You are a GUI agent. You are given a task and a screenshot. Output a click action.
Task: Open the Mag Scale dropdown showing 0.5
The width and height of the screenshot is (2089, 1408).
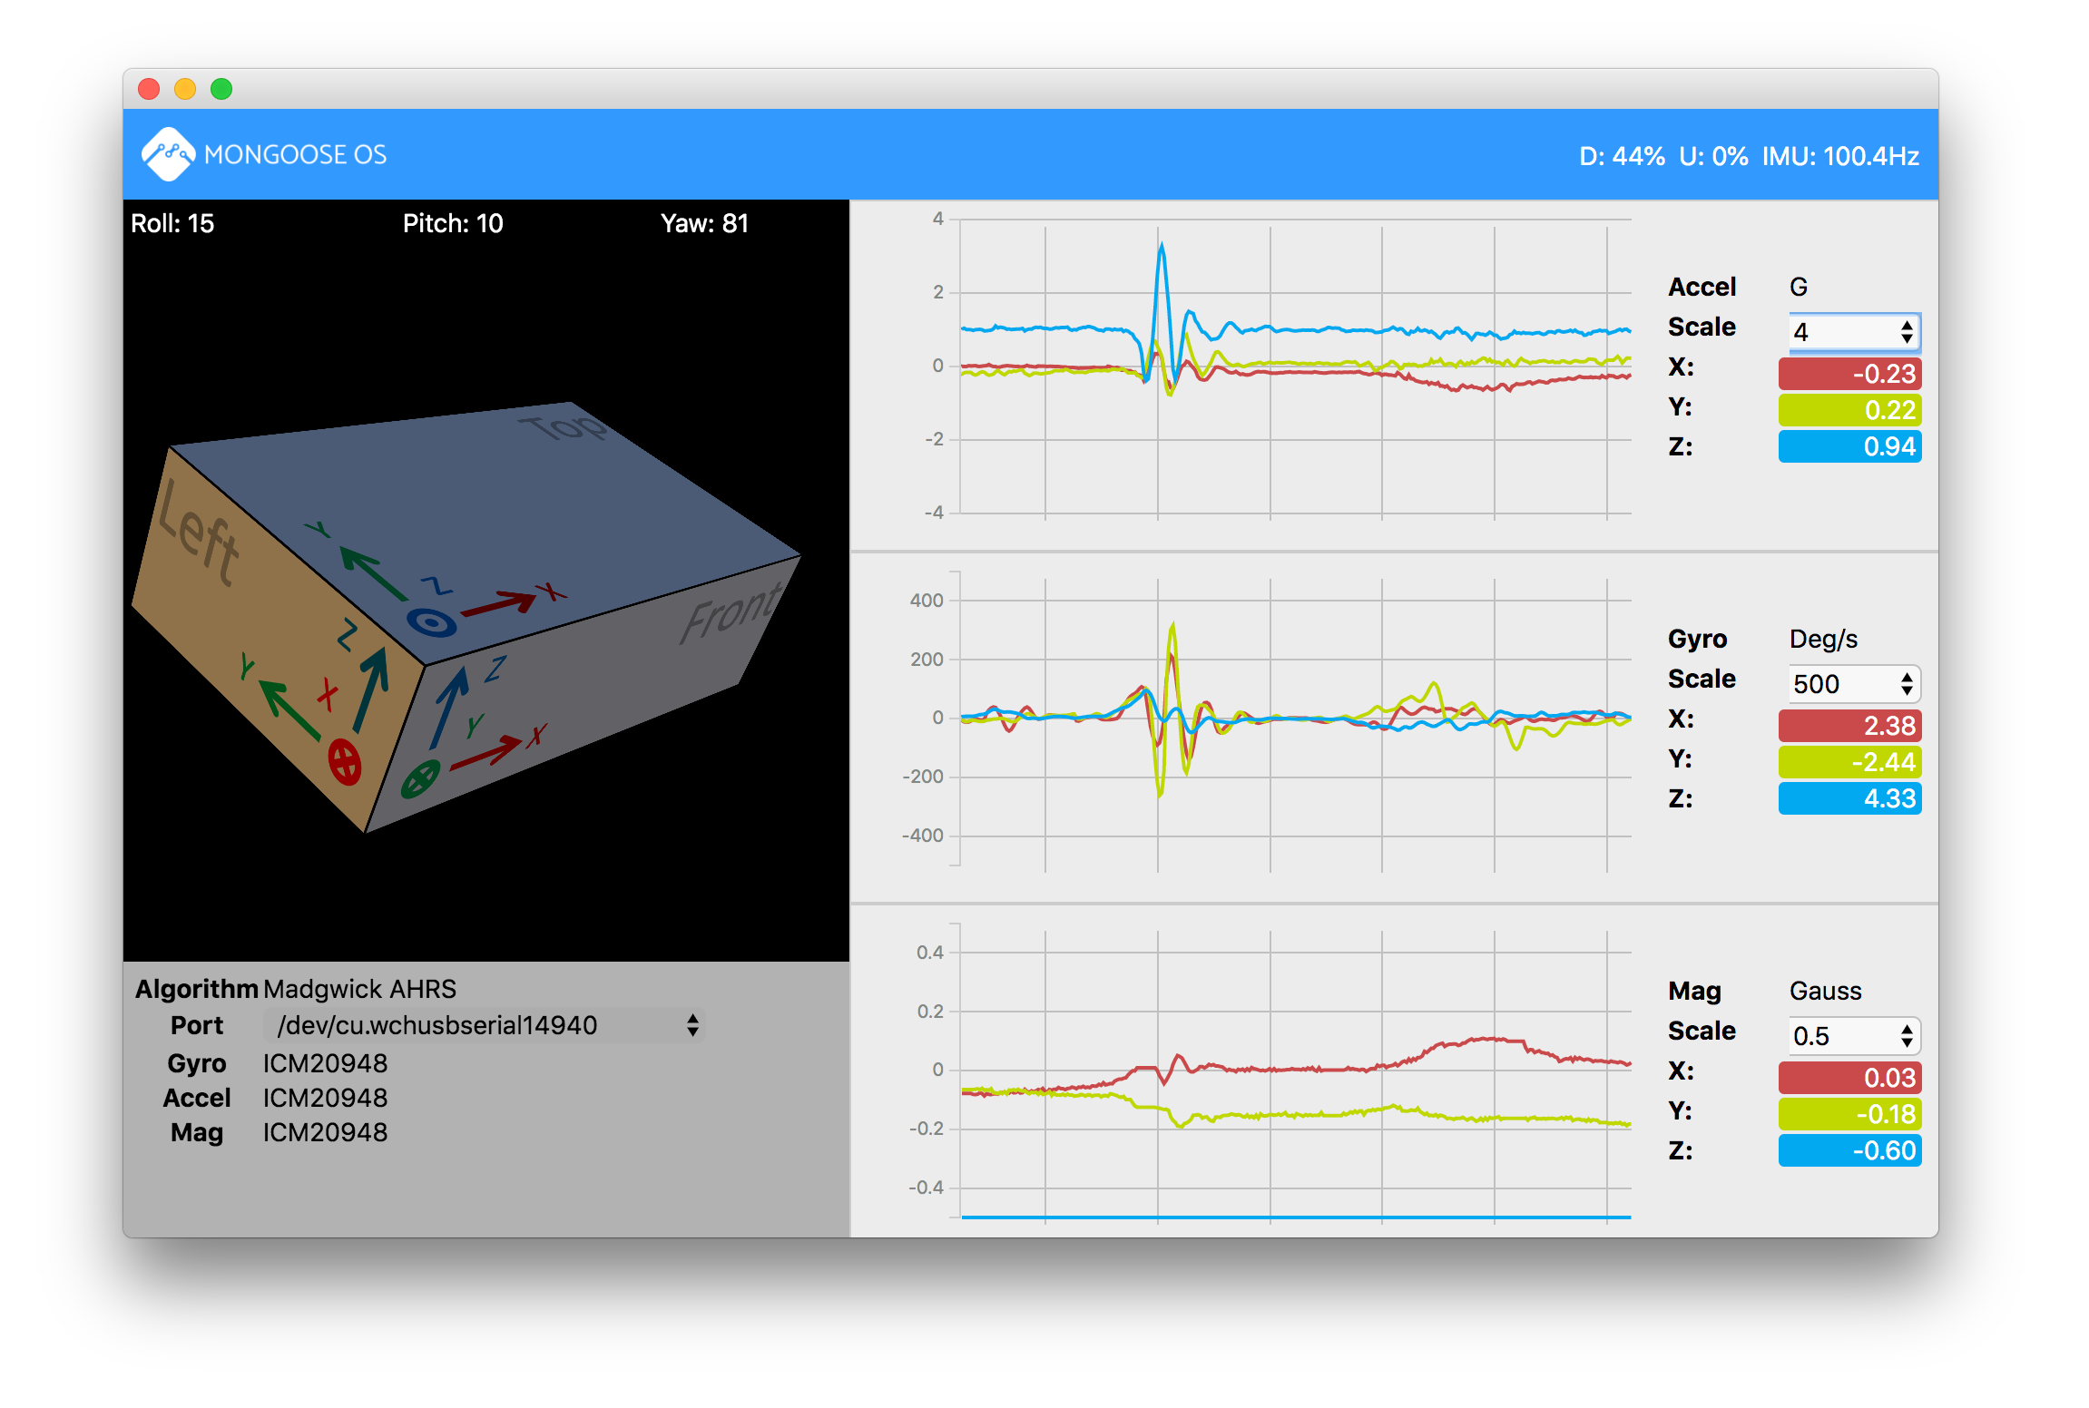click(1853, 1036)
